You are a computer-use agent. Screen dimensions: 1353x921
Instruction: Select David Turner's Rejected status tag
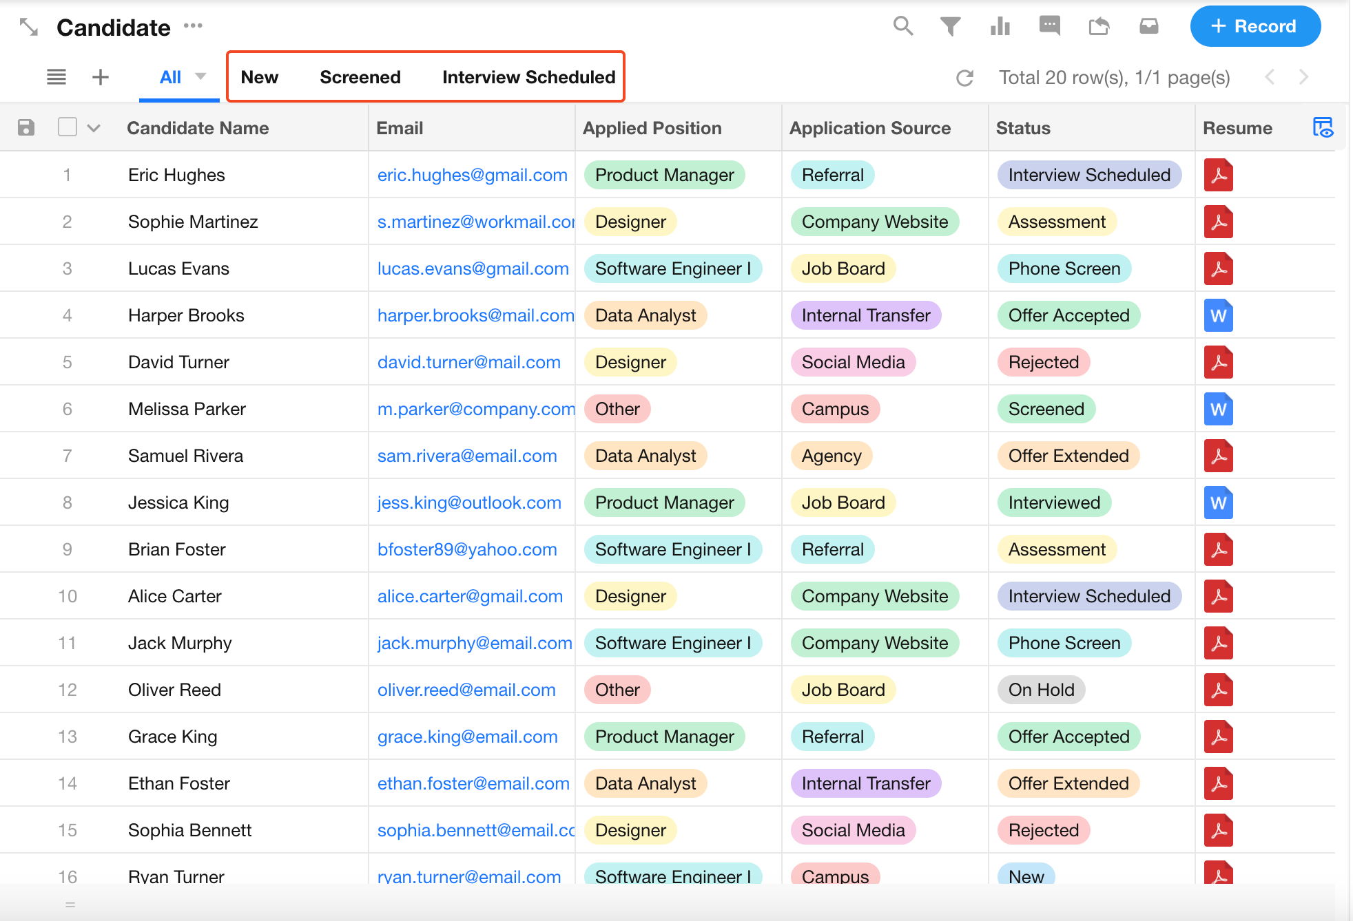tap(1044, 362)
